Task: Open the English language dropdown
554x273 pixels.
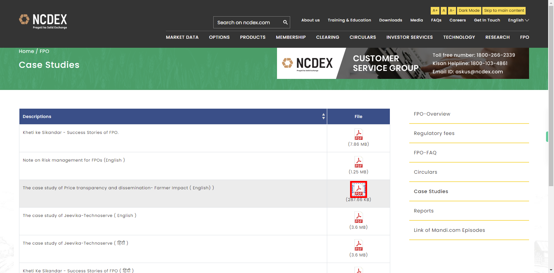Action: pos(518,20)
